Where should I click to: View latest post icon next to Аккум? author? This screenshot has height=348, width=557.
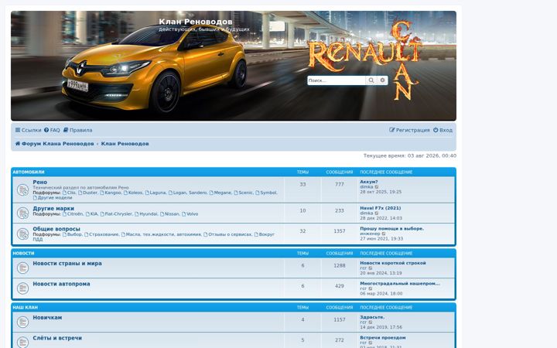(x=377, y=187)
